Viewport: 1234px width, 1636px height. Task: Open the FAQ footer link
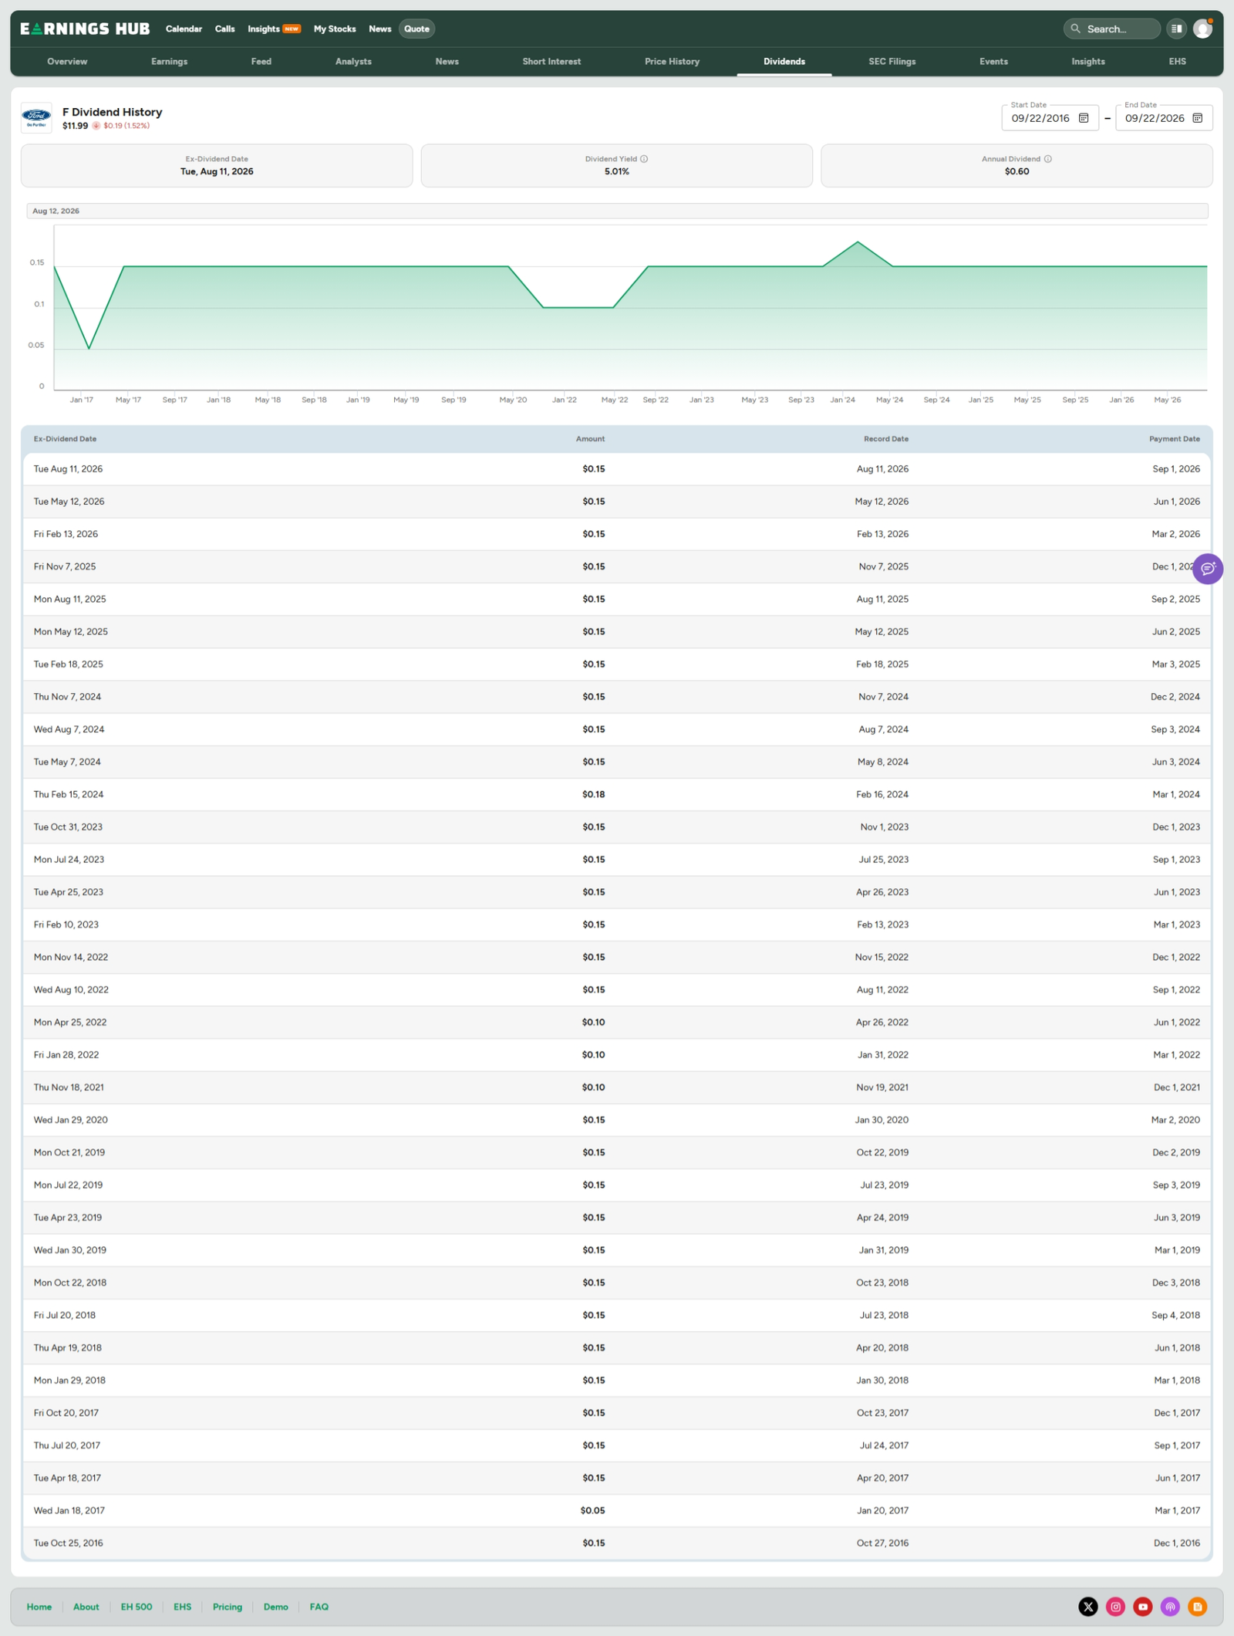(319, 1607)
